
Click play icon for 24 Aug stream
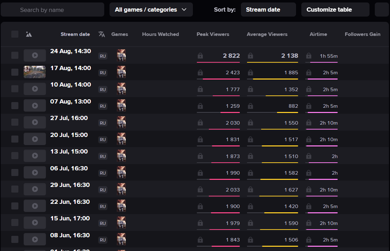coord(35,55)
